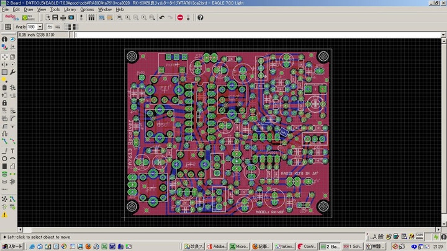This screenshot has height=251, width=447.
Task: Click the command line input field
Action: 248,35
